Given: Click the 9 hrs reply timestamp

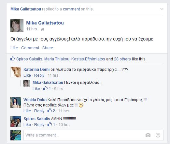Looking at the screenshot, I should click(59, 89).
